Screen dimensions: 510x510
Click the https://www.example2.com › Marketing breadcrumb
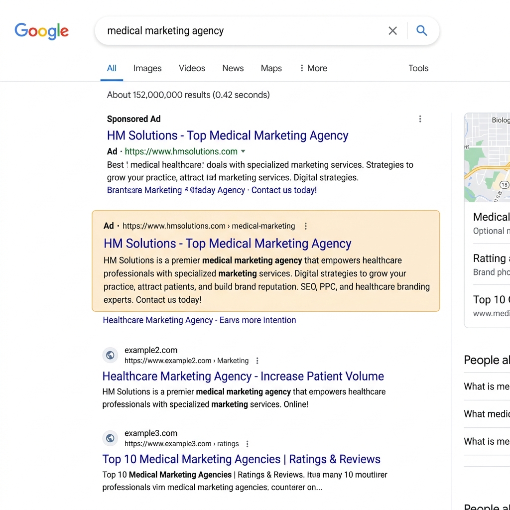(186, 361)
